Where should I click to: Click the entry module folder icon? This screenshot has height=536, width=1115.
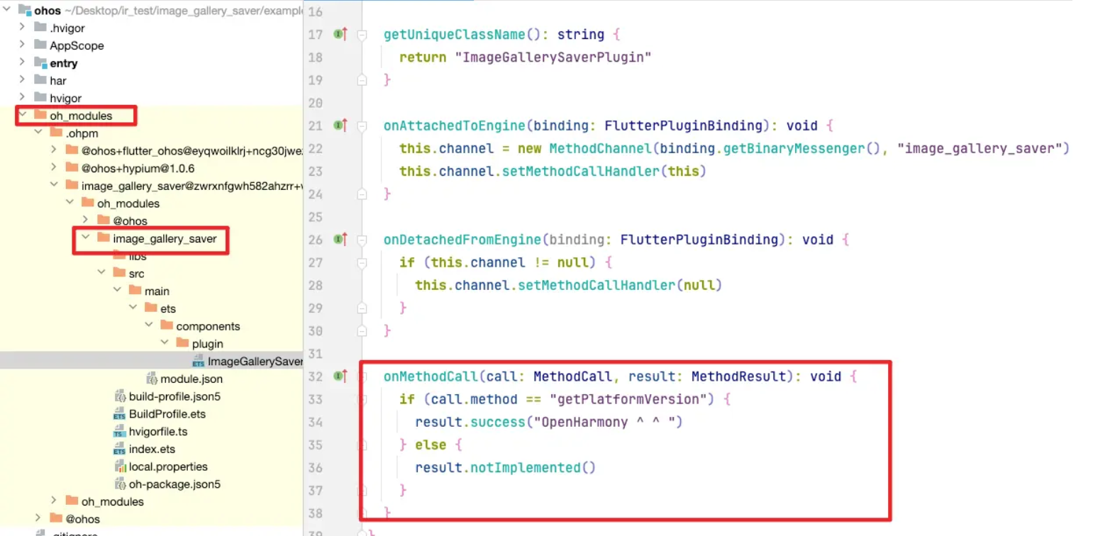click(x=40, y=63)
